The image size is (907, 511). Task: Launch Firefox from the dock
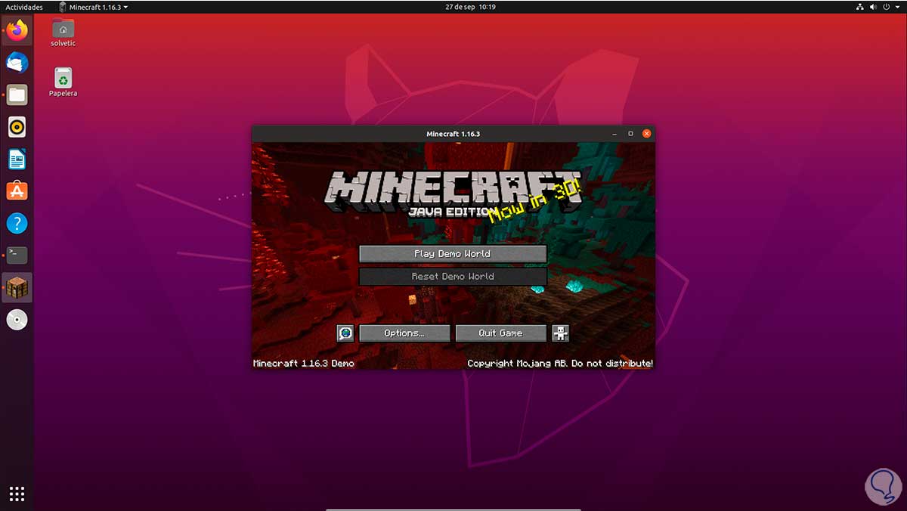[x=17, y=30]
